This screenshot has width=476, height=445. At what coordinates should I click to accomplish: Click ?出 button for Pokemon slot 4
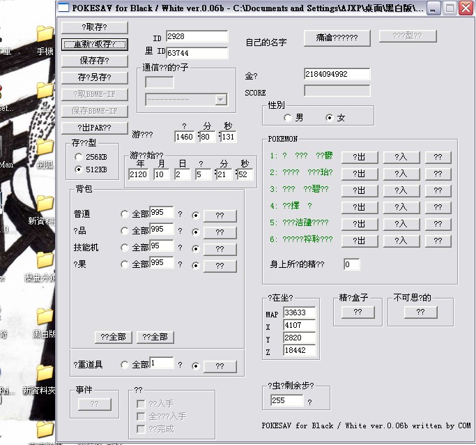(360, 207)
